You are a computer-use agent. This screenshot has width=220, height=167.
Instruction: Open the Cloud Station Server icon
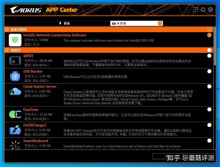tap(15, 91)
